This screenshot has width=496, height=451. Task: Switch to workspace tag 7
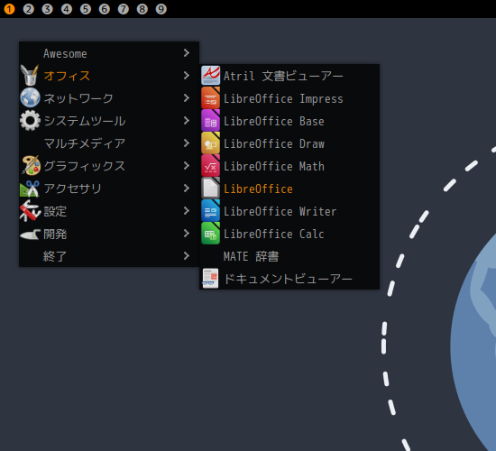tap(124, 9)
